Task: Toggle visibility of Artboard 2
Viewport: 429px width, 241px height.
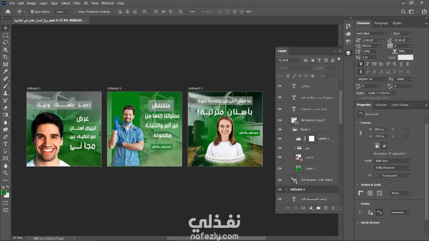Action: click(x=280, y=189)
